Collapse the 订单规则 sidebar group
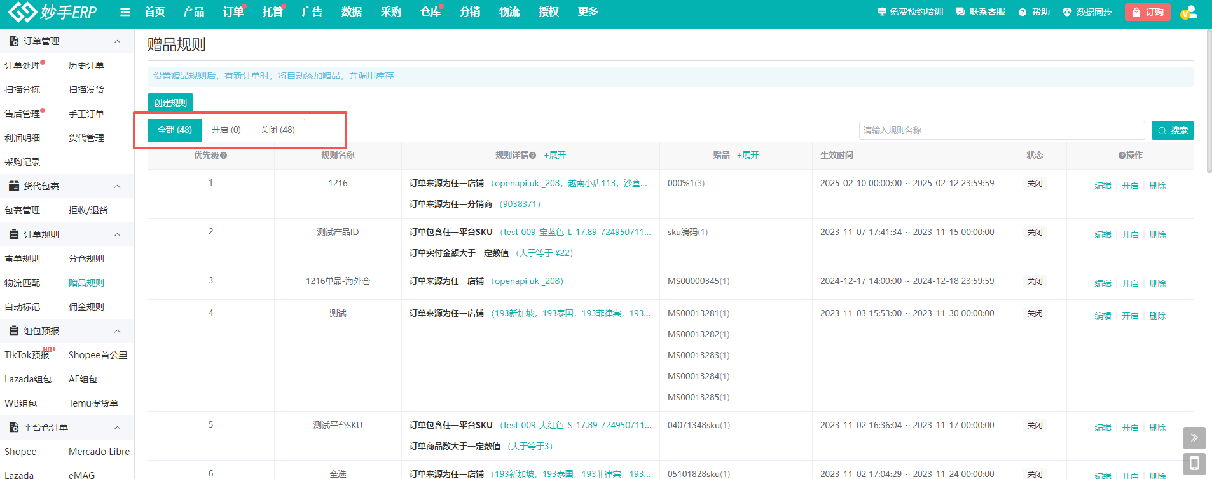 pos(117,234)
